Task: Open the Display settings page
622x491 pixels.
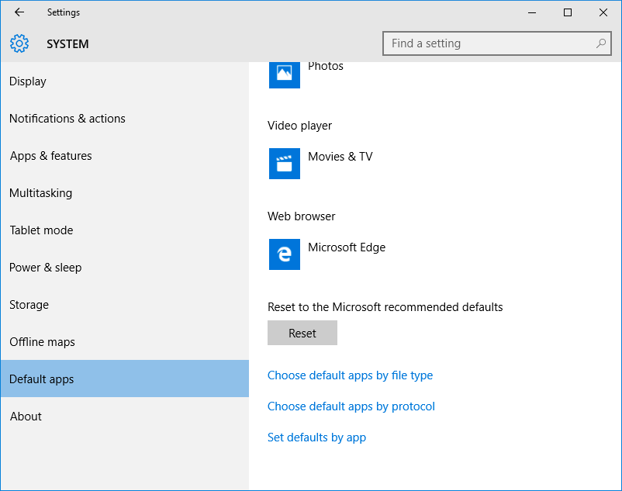Action: click(x=125, y=81)
